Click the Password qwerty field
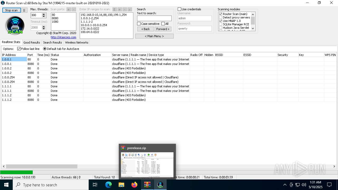 (195, 28)
